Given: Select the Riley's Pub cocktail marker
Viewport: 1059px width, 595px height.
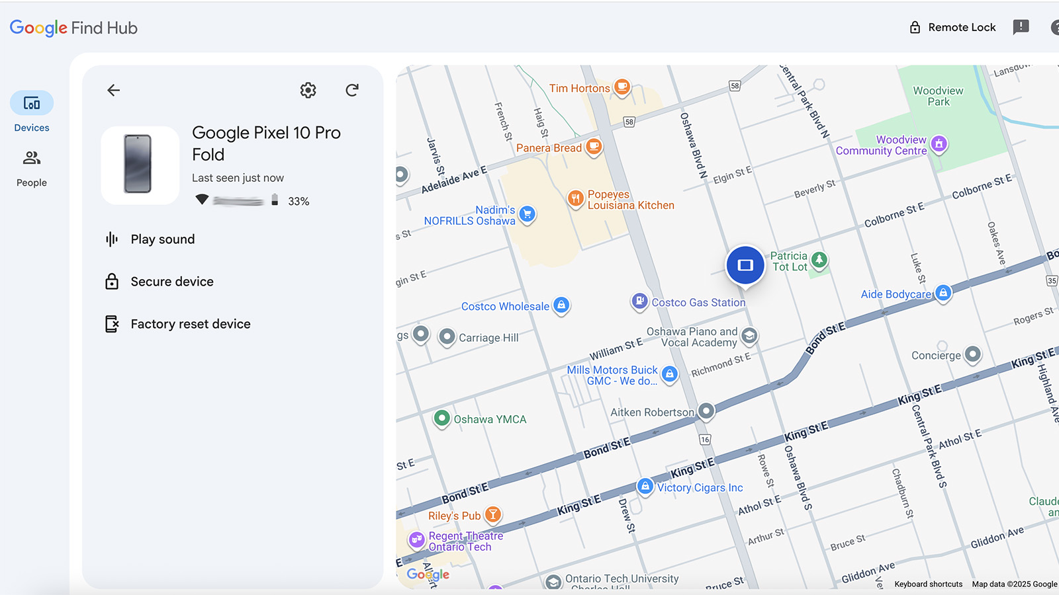Looking at the screenshot, I should tap(493, 514).
